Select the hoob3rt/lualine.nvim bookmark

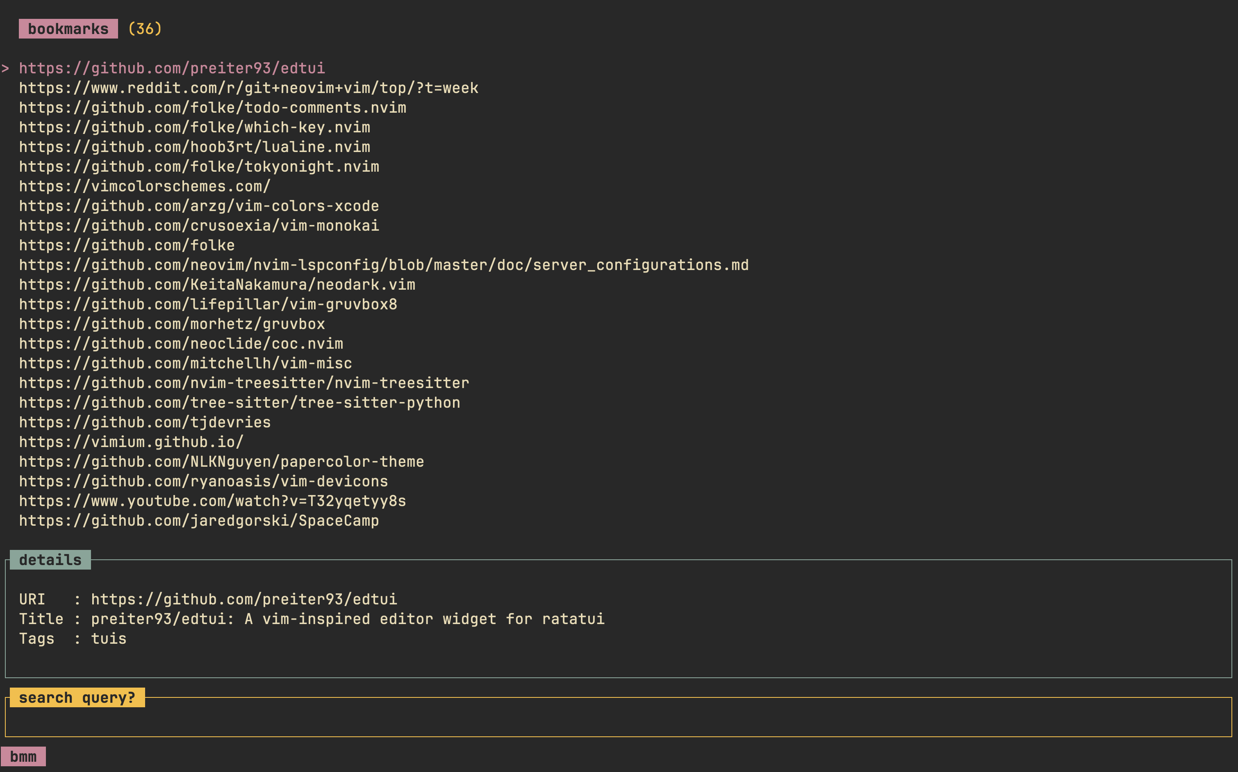coord(195,147)
